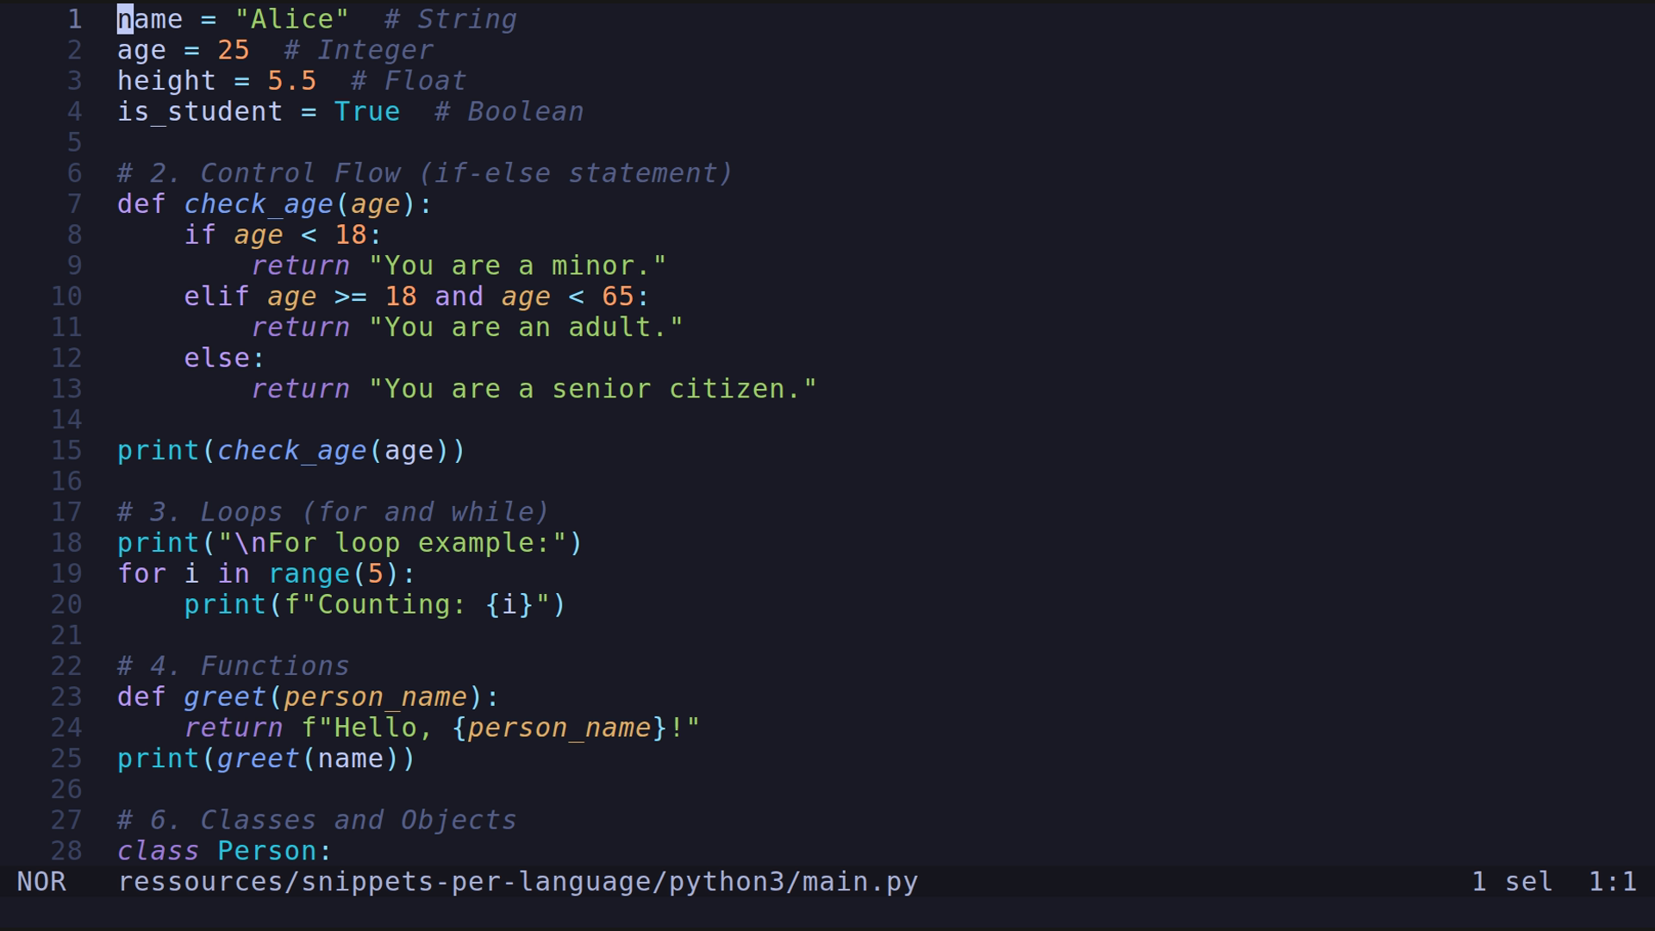Click the 1:1 cursor position indicator
1655x931 pixels.
[x=1613, y=881]
